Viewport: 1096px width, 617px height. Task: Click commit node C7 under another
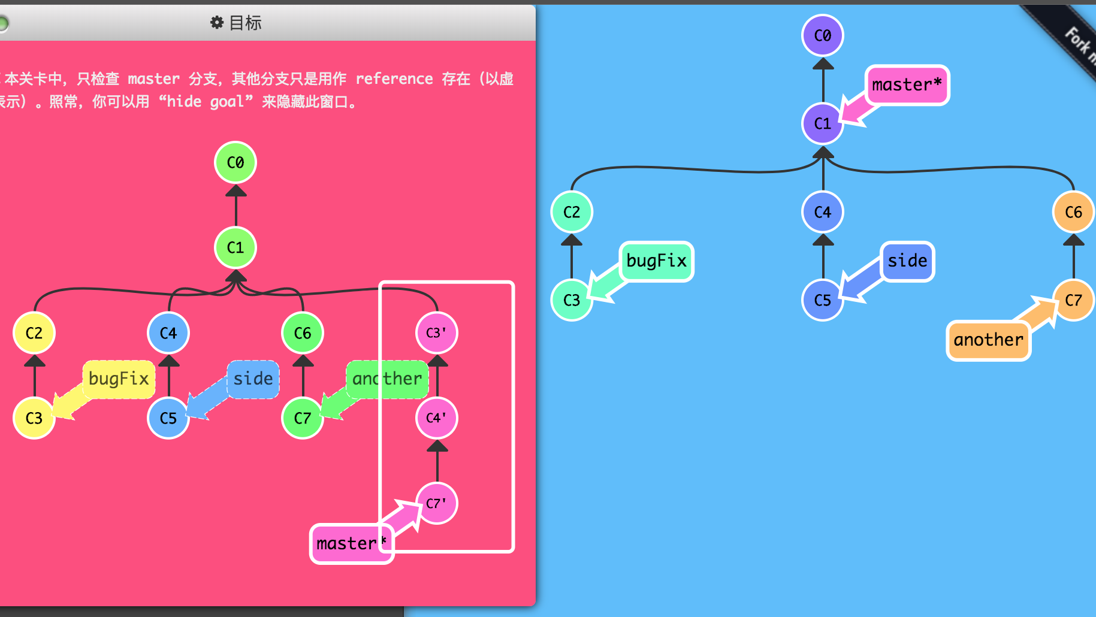click(1073, 300)
